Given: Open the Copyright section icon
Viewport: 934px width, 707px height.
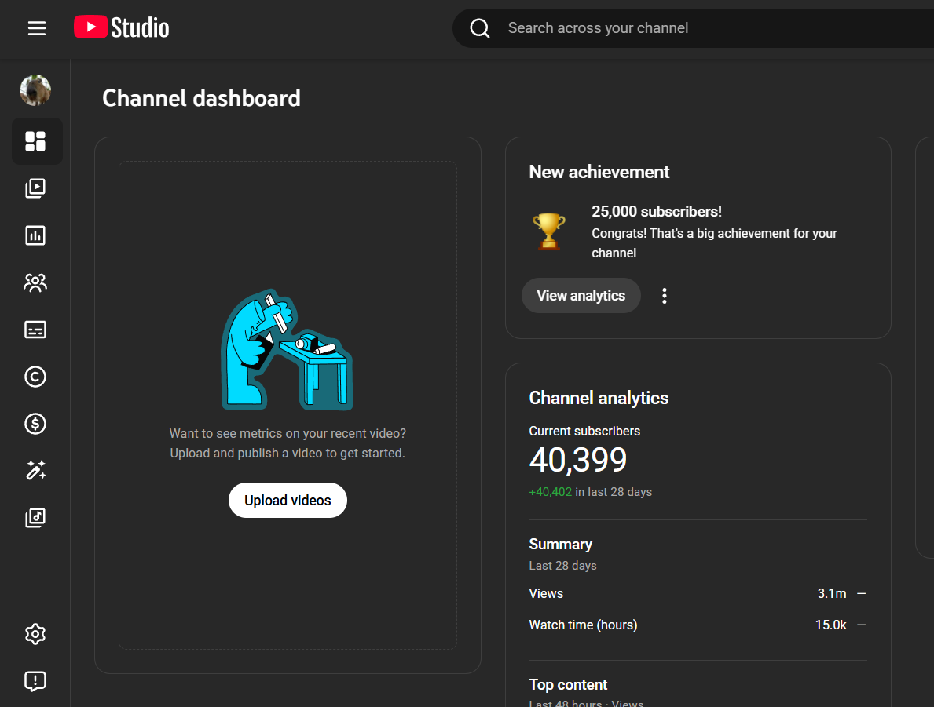Looking at the screenshot, I should (x=35, y=377).
